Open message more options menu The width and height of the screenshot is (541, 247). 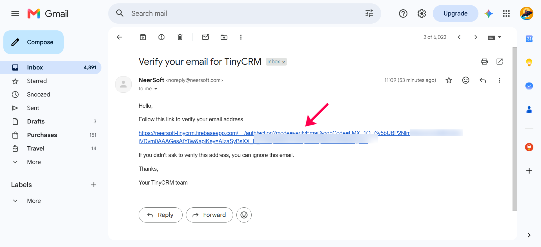click(500, 80)
